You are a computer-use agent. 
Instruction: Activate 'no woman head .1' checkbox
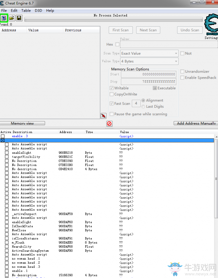pyautogui.click(x=7, y=259)
